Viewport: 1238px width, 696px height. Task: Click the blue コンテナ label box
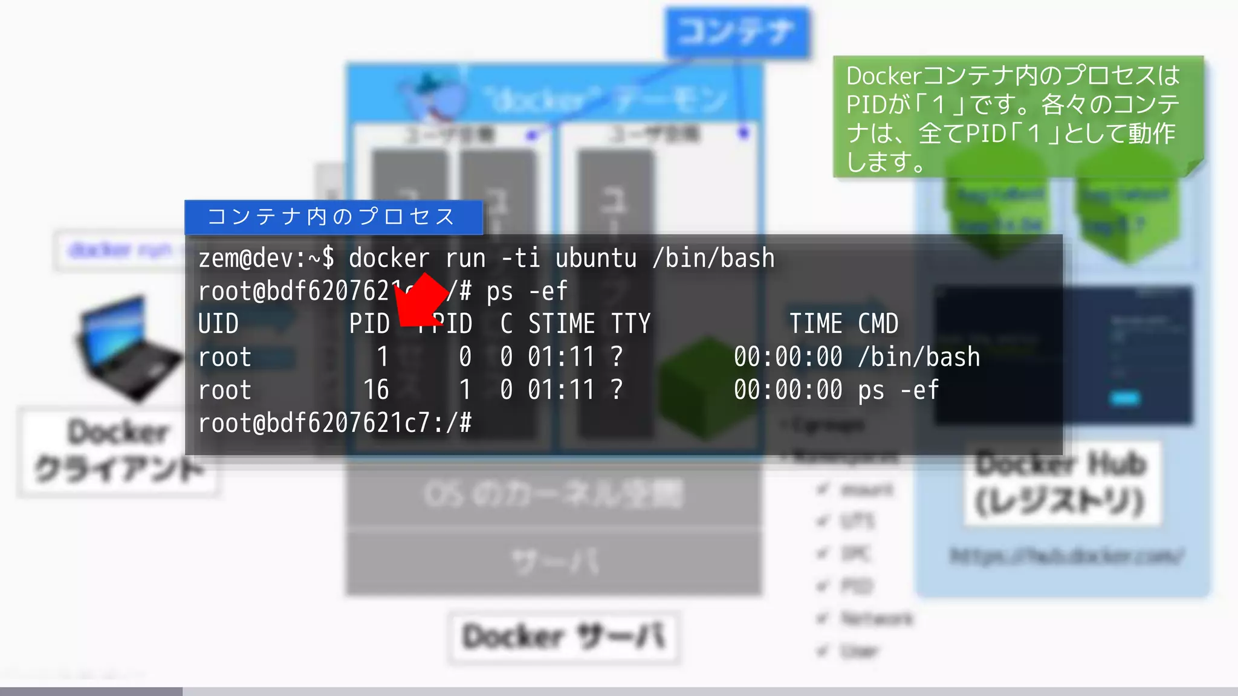pyautogui.click(x=736, y=31)
